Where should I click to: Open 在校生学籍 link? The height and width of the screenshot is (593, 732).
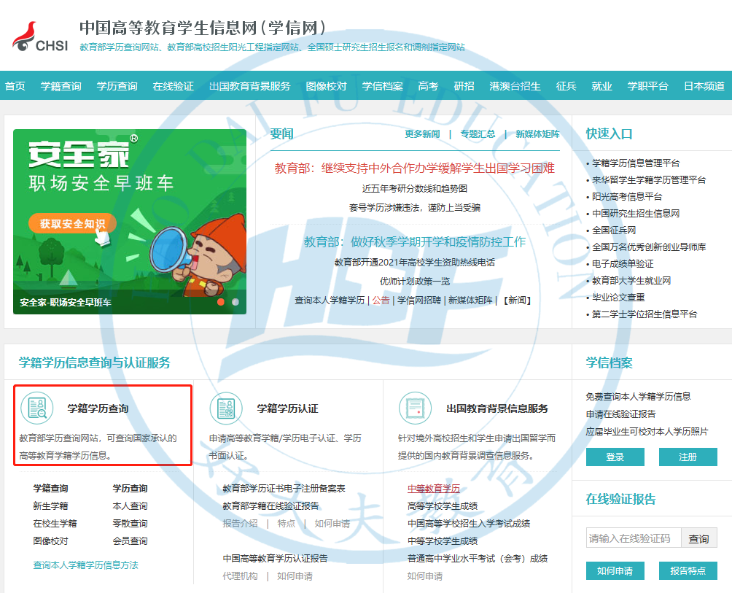pyautogui.click(x=55, y=524)
